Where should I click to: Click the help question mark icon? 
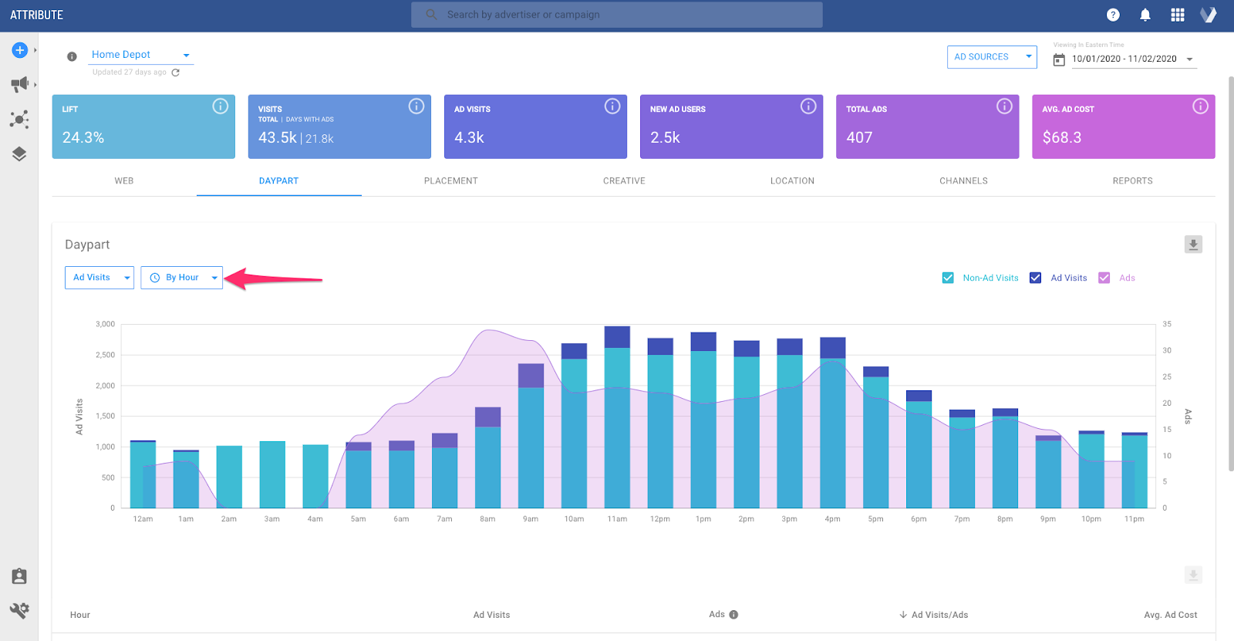tap(1113, 15)
